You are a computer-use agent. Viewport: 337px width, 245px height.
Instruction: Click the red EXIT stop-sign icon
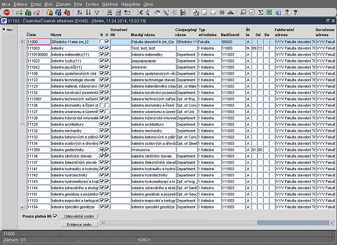[x=7, y=13]
